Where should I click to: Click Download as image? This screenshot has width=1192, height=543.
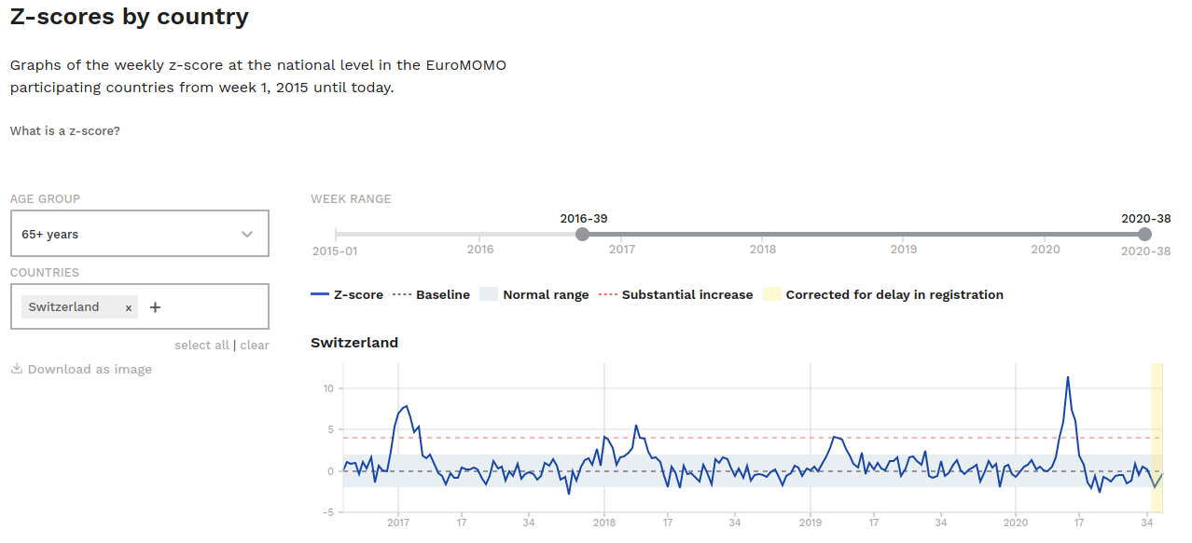pyautogui.click(x=90, y=370)
